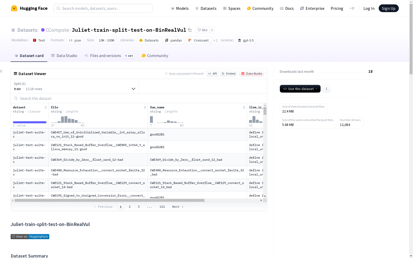The height and width of the screenshot is (258, 413).
Task: Go to page 3 of the dataset
Action: tap(139, 207)
